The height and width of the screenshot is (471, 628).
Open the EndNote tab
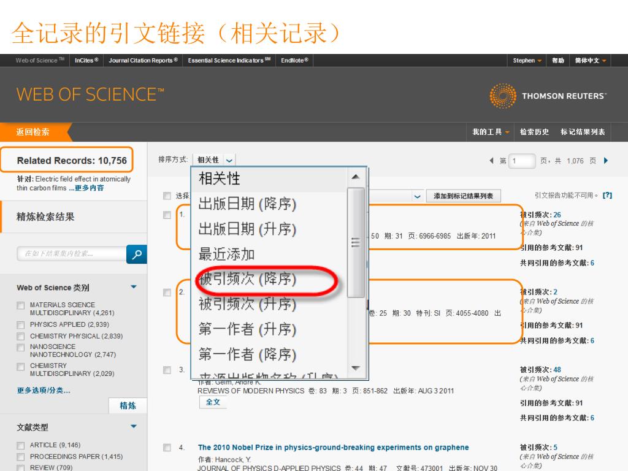(x=294, y=61)
